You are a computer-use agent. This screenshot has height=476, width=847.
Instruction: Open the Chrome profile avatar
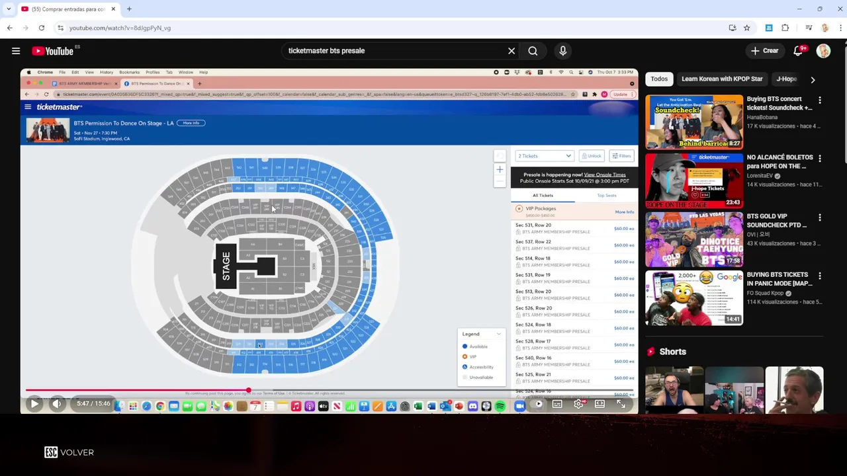click(x=825, y=28)
